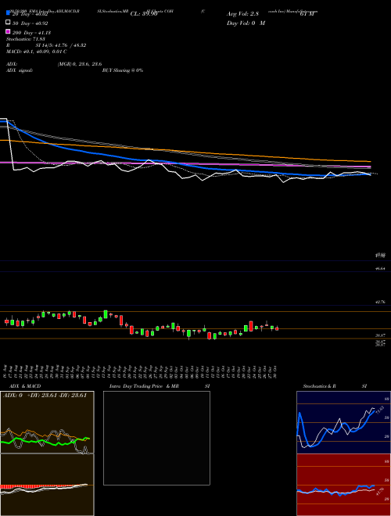Open the ADX line chart panel
Image resolution: width=391 pixels, height=516 pixels.
pyautogui.click(x=47, y=422)
